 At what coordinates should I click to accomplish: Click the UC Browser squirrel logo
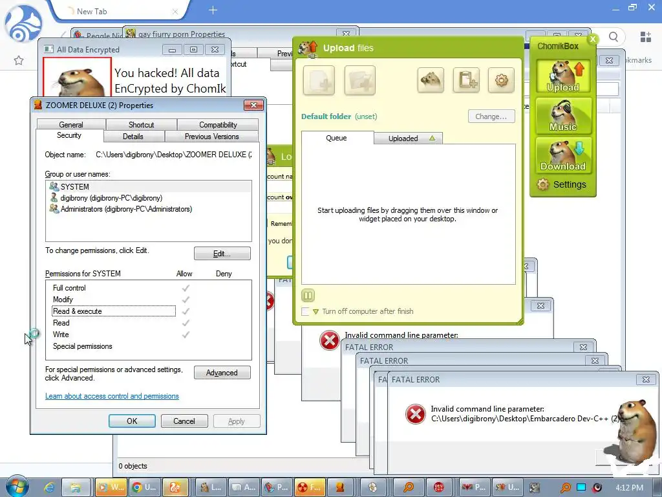click(x=23, y=24)
